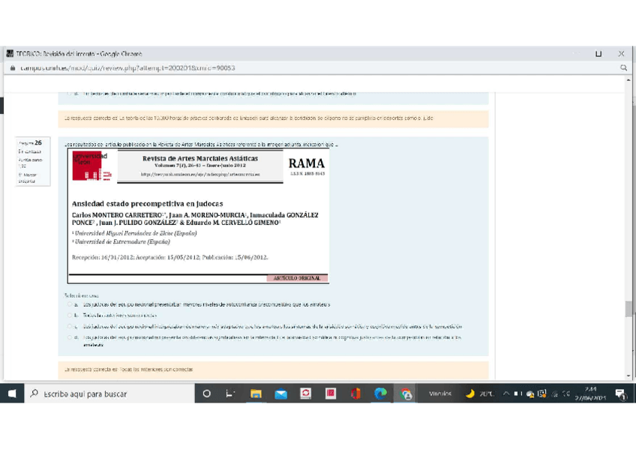Select option d about no significant differences
Screen dimensions: 636x449
(x=69, y=337)
